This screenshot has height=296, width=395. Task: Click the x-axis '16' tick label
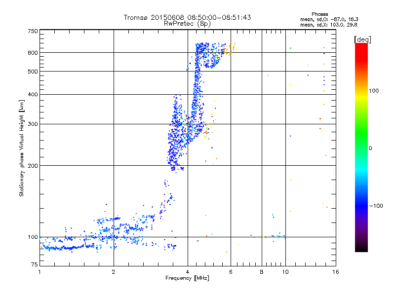coord(336,272)
